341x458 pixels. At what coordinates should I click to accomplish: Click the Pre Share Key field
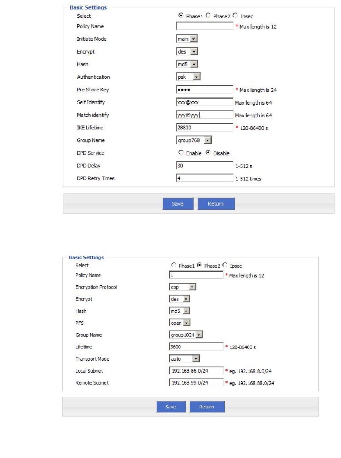[x=205, y=89]
